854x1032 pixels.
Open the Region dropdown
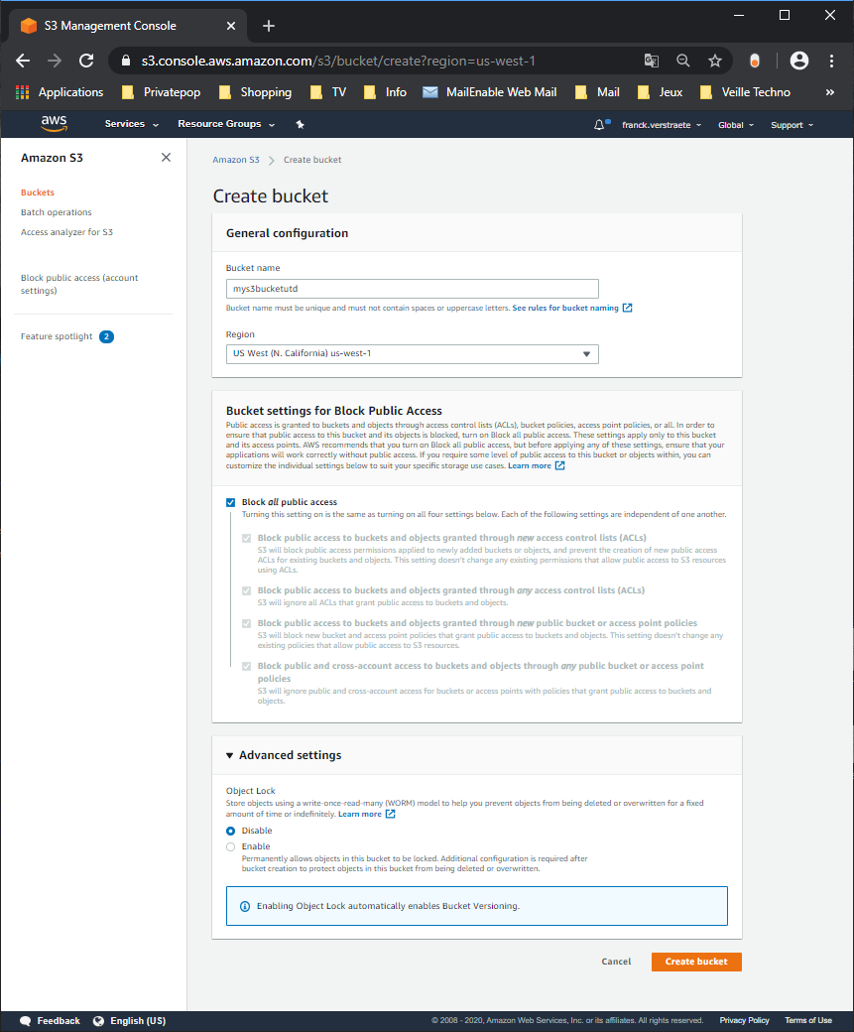click(x=412, y=354)
